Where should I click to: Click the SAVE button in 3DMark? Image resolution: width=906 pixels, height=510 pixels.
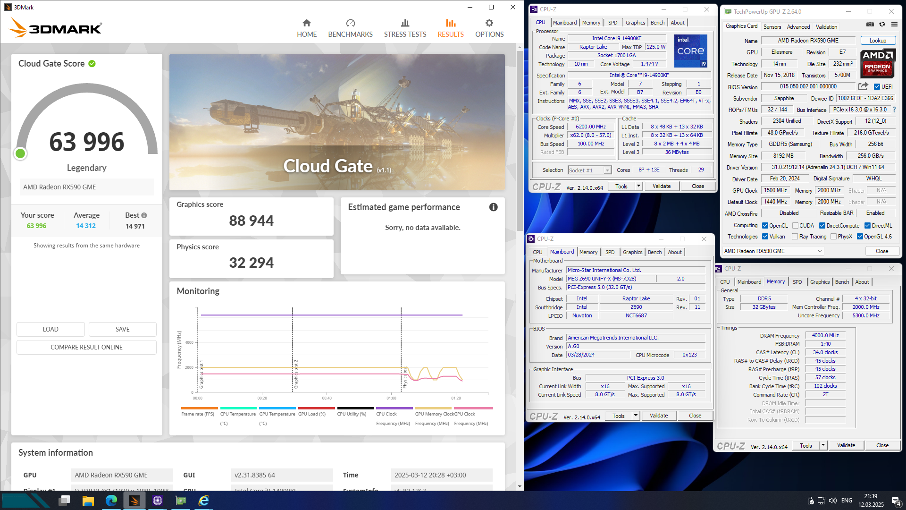[122, 329]
